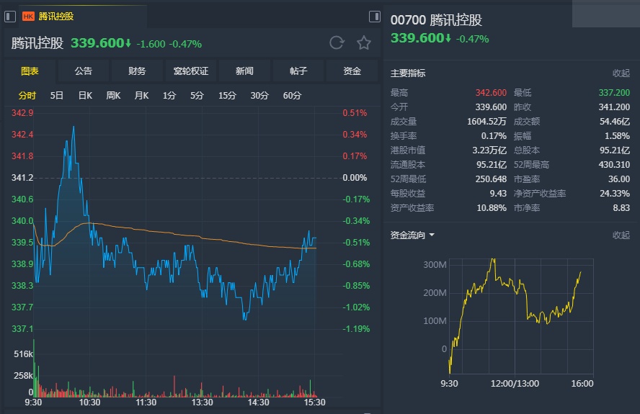
Task: Select the 分时 intraday chart period
Action: point(27,96)
